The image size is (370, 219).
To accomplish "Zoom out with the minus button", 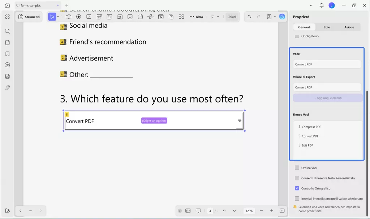I will point(261,211).
